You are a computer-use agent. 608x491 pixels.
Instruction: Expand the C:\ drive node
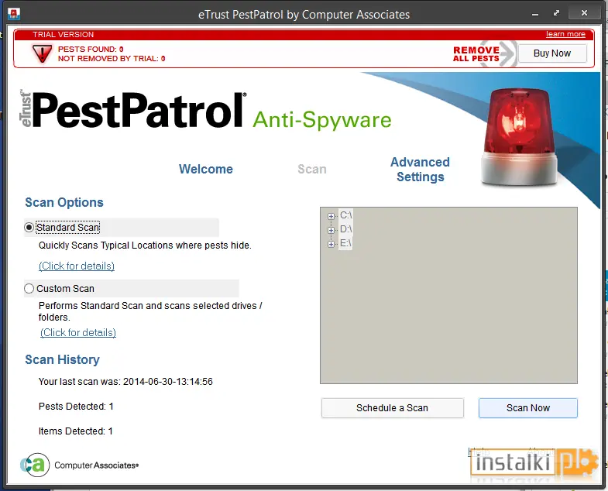click(331, 216)
